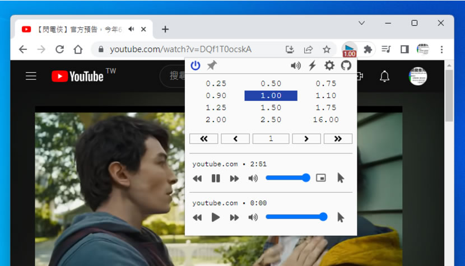Viewport: 465px width, 266px height.
Task: Expand the tab search chevron dropdown
Action: (x=361, y=23)
